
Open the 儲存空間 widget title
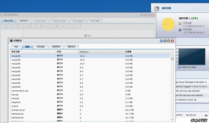(x=166, y=8)
